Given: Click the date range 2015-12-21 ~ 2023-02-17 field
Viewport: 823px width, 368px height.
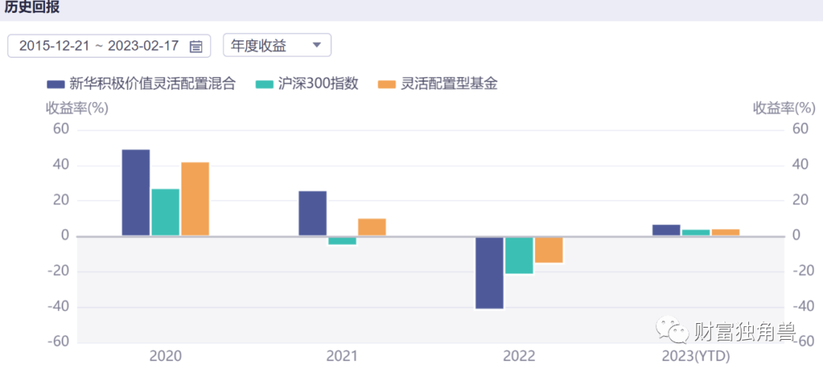Looking at the screenshot, I should point(99,46).
